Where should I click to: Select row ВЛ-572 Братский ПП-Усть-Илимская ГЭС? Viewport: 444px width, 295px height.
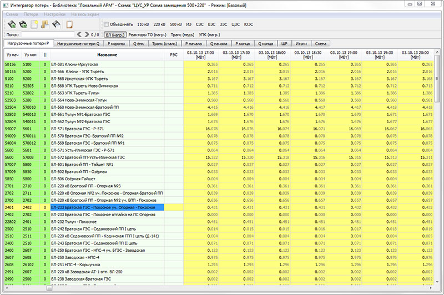pyautogui.click(x=219, y=157)
